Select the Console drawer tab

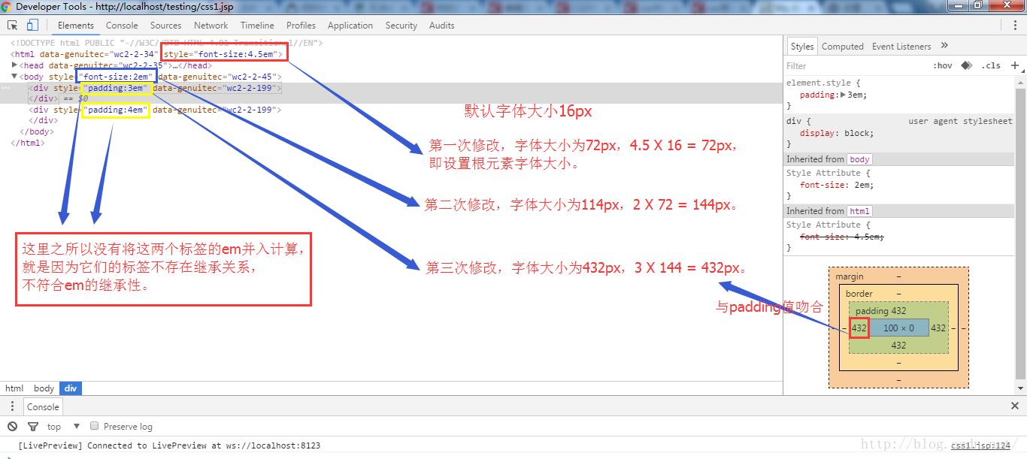point(43,406)
